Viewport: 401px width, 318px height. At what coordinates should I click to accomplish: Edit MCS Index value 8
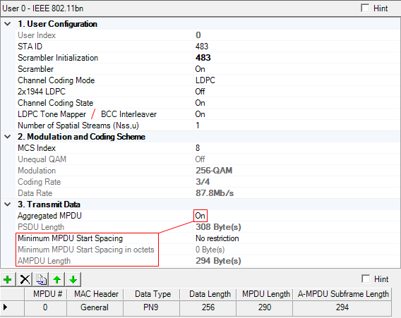pyautogui.click(x=198, y=148)
